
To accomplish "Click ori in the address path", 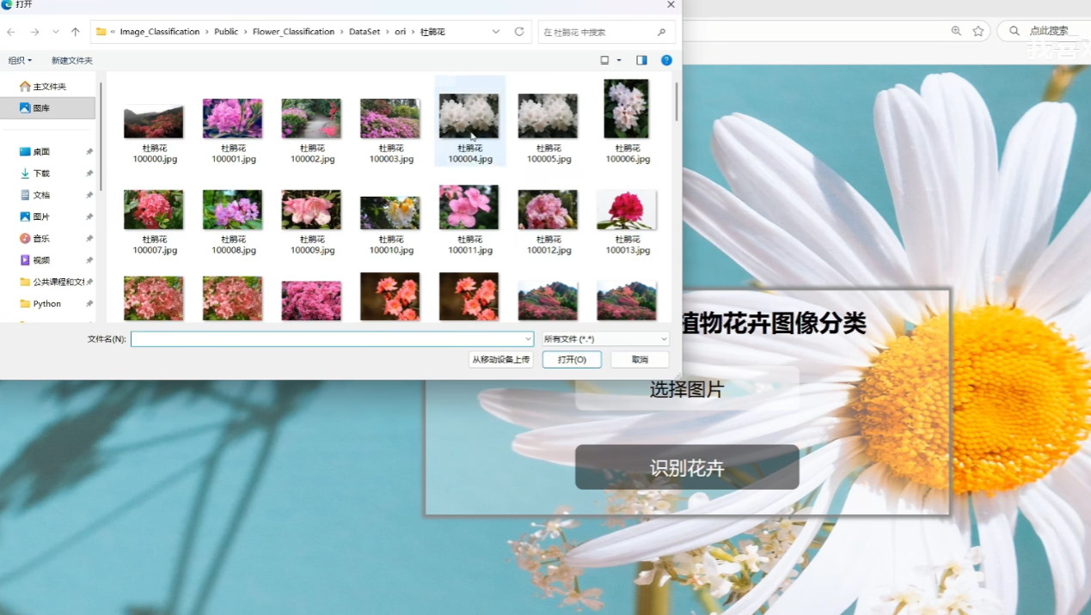I will click(401, 32).
